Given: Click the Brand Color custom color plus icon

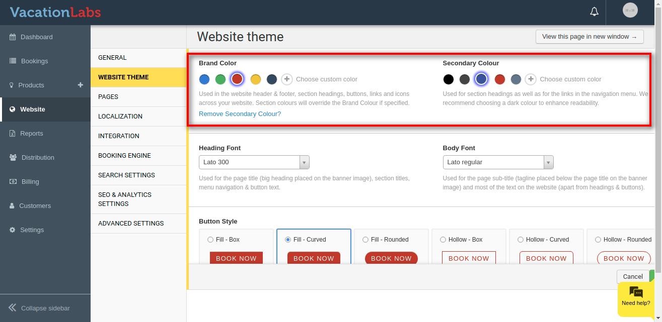Looking at the screenshot, I should click(287, 79).
